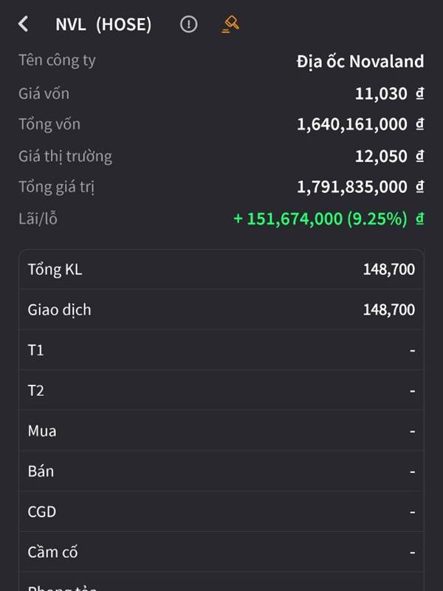Viewport: 443px width, 591px height.
Task: Open the T2 row
Action: tap(221, 391)
